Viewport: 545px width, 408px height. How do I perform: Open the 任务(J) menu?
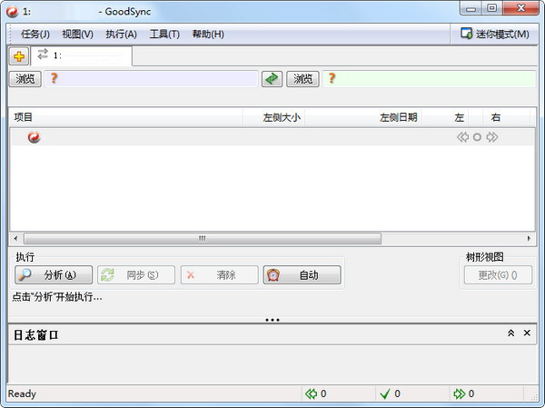tap(35, 35)
